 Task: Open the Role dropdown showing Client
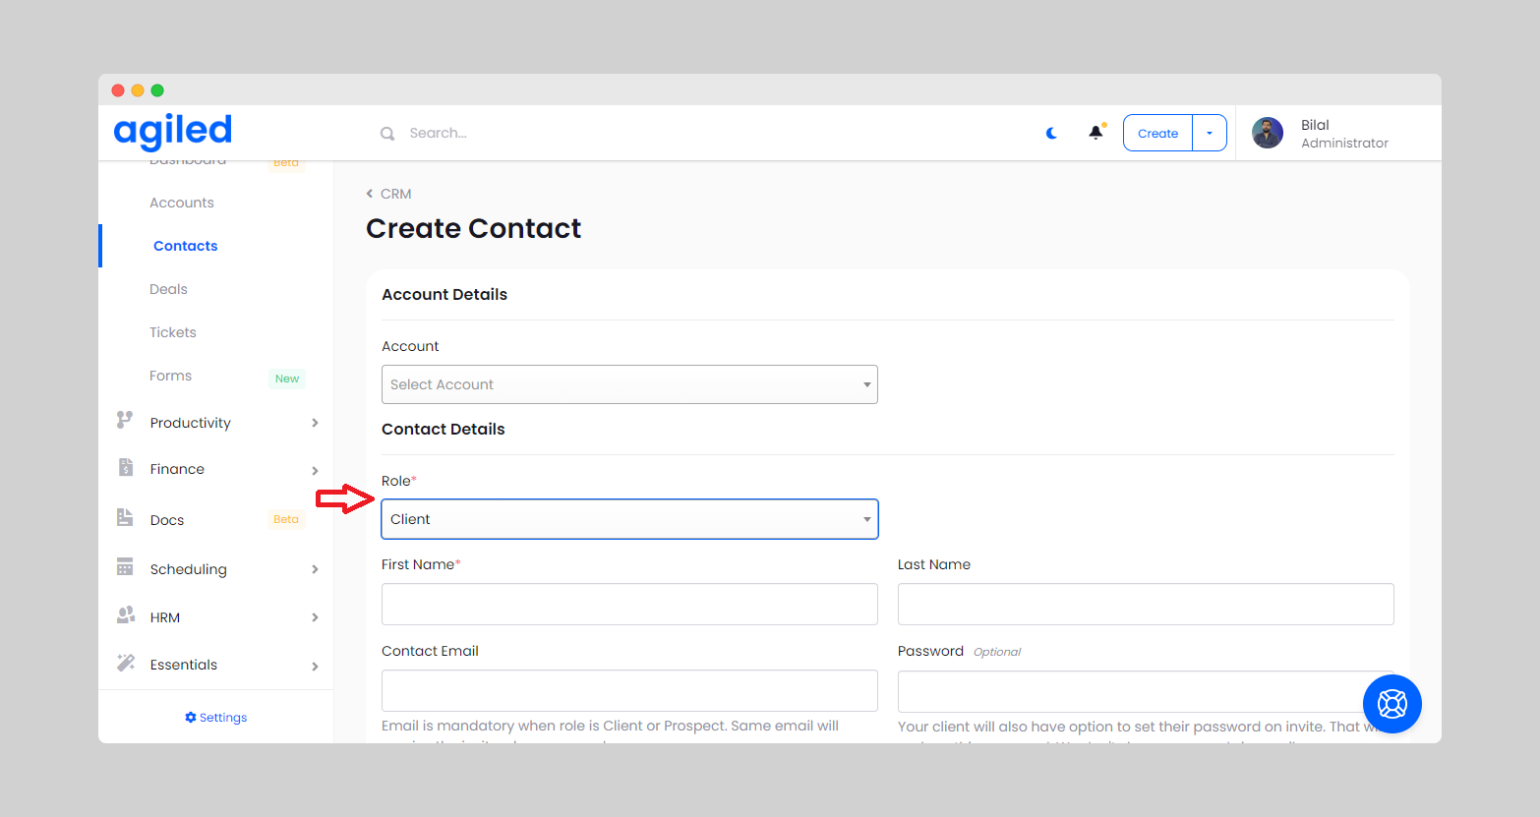coord(629,519)
